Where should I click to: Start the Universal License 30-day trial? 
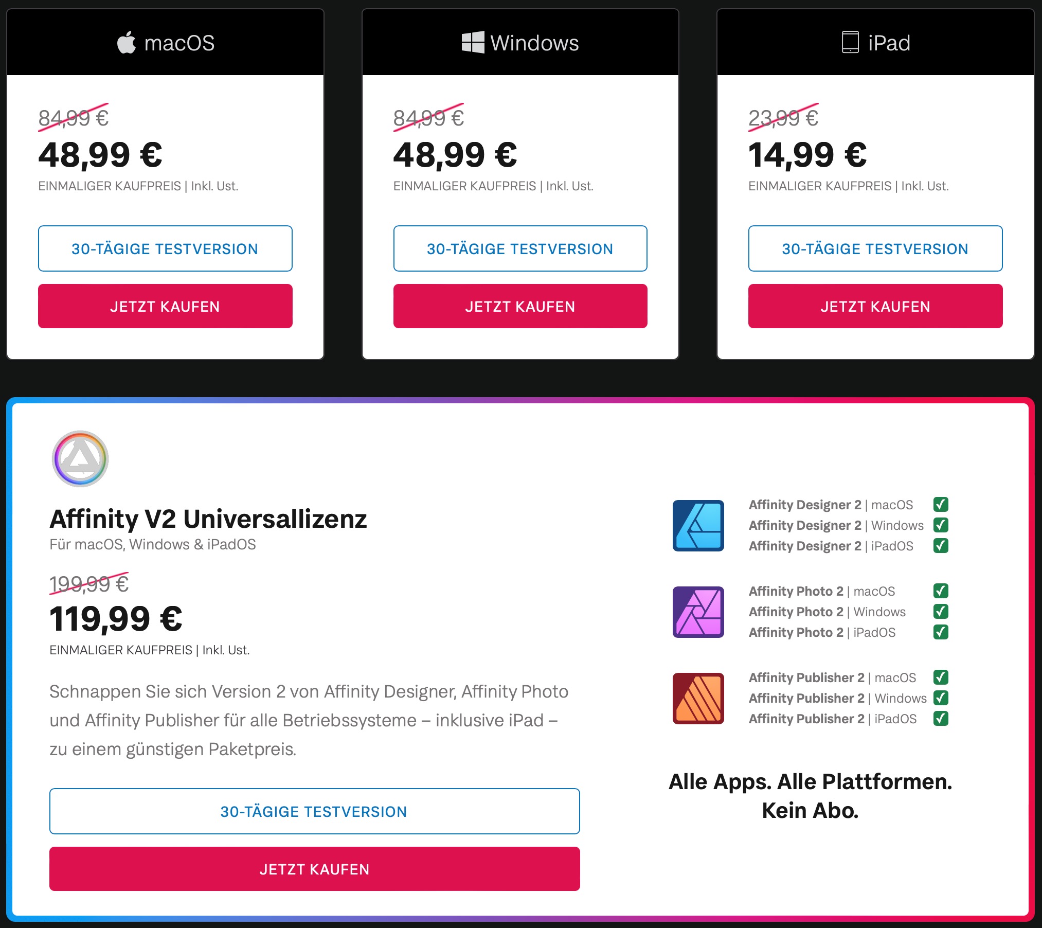click(314, 811)
